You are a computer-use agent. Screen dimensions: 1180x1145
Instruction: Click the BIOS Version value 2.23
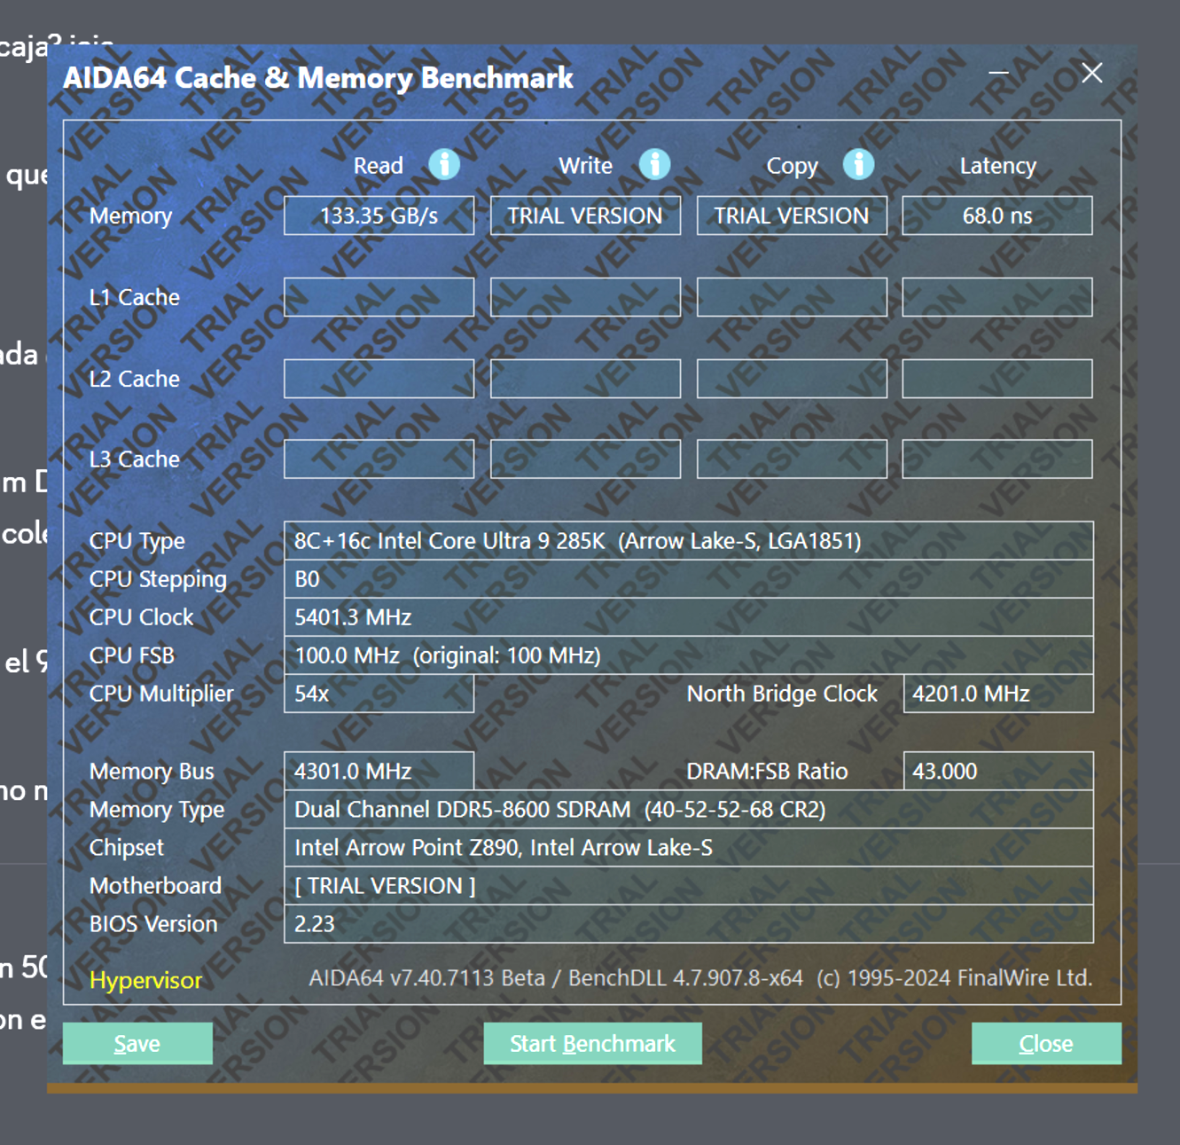[689, 924]
